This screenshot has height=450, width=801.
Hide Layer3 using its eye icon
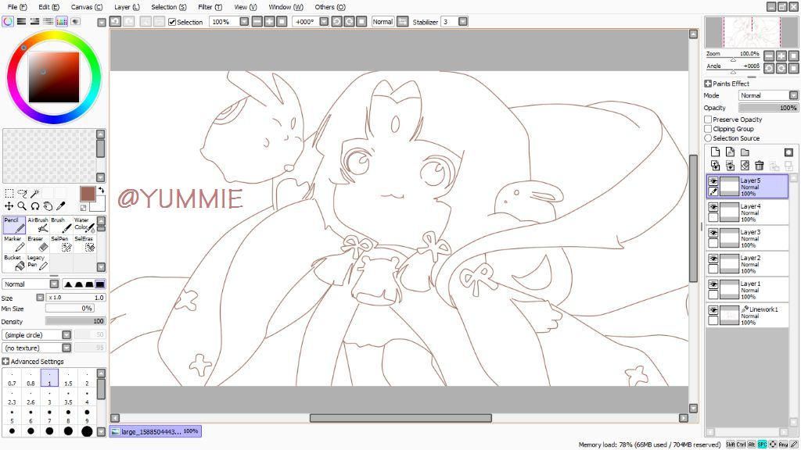[x=713, y=232]
